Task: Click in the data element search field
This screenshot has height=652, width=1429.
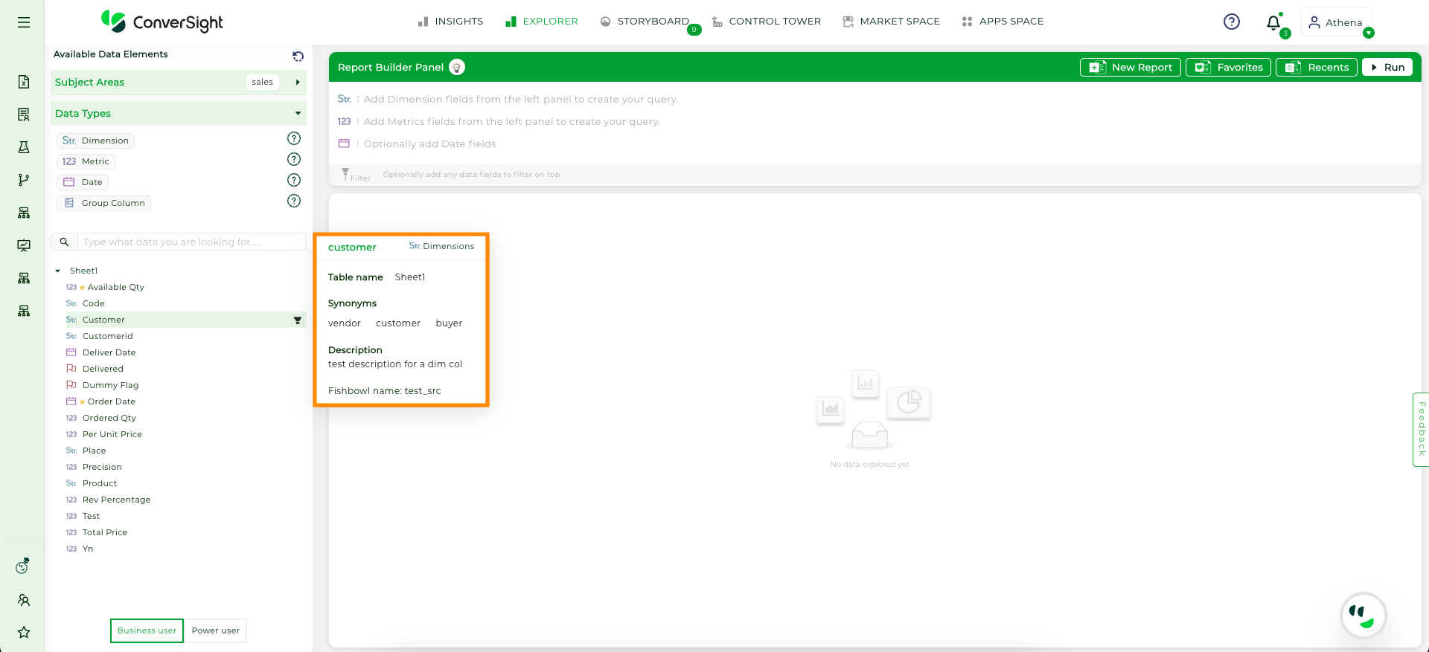Action: click(x=191, y=242)
